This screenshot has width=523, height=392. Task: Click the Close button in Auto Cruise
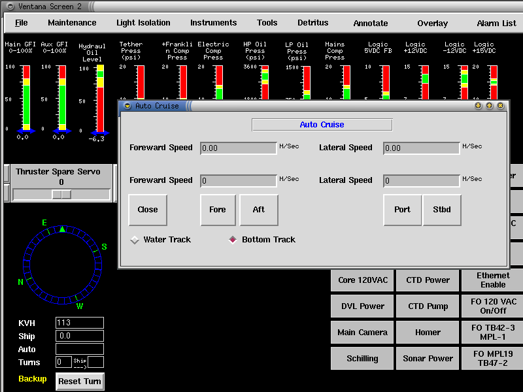(148, 210)
